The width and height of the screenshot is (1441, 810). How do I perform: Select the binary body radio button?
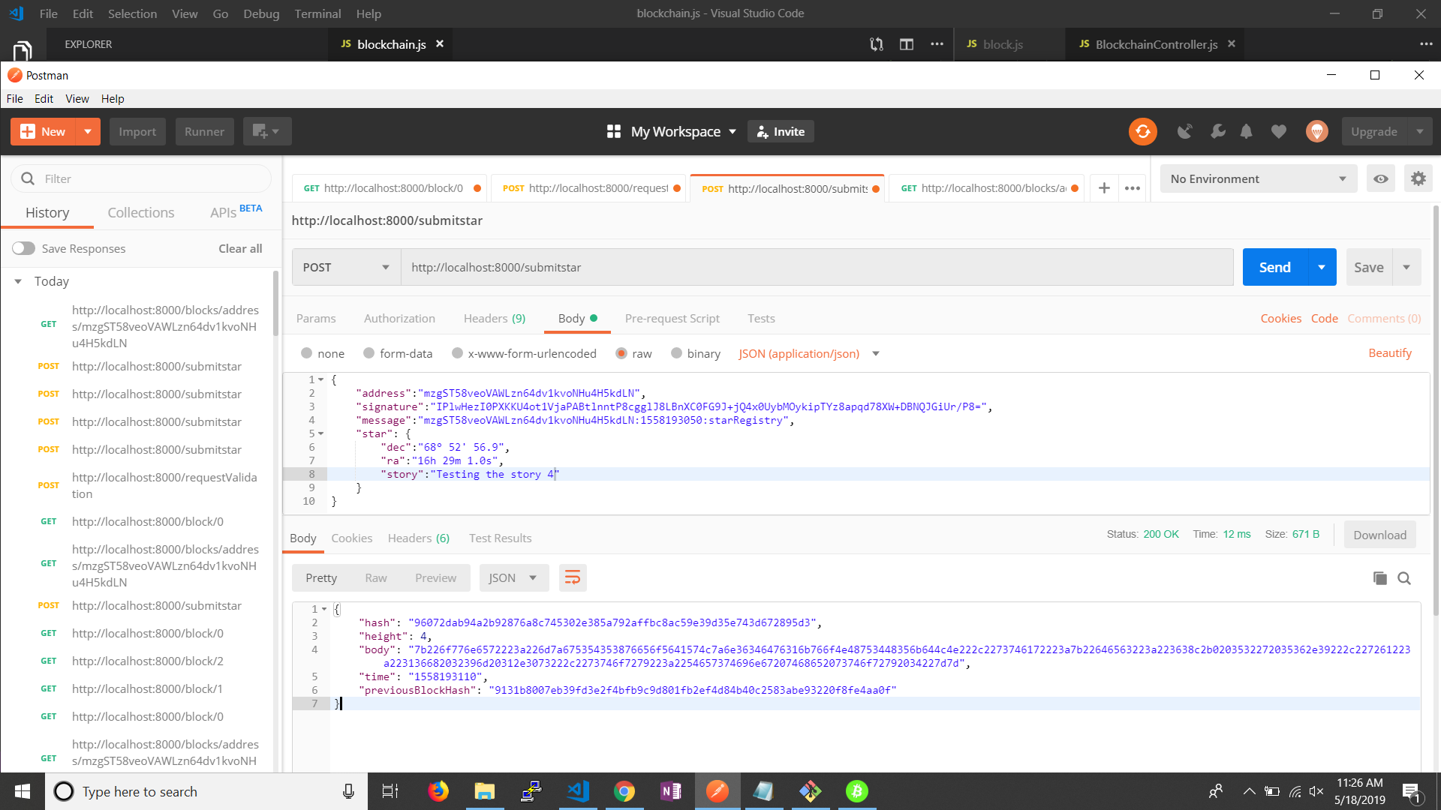(x=676, y=353)
